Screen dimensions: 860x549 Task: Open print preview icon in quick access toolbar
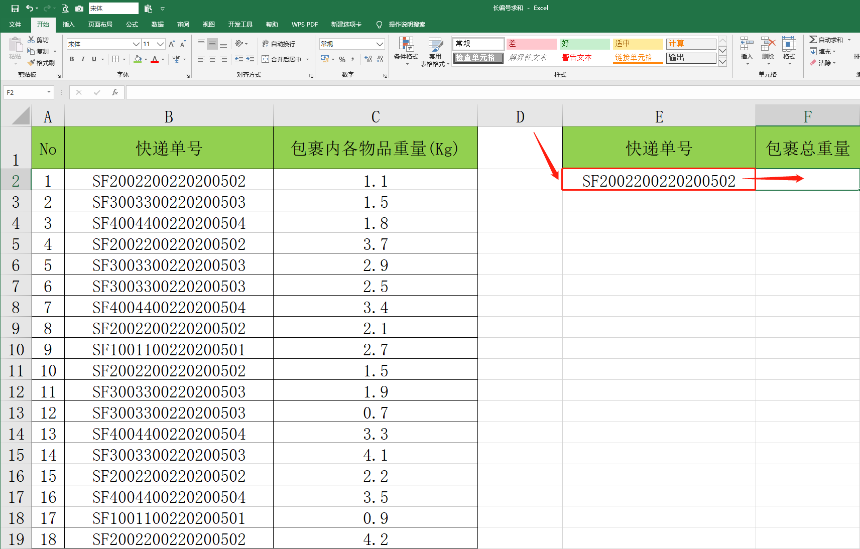(x=65, y=9)
